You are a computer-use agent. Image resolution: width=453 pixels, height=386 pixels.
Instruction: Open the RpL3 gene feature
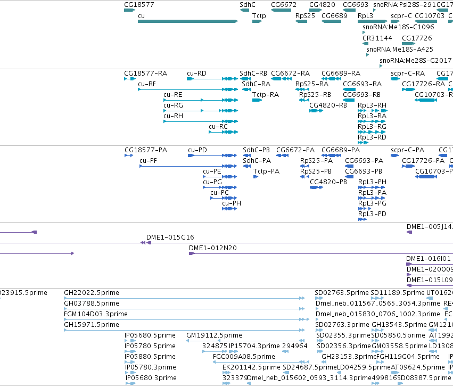tap(373, 21)
